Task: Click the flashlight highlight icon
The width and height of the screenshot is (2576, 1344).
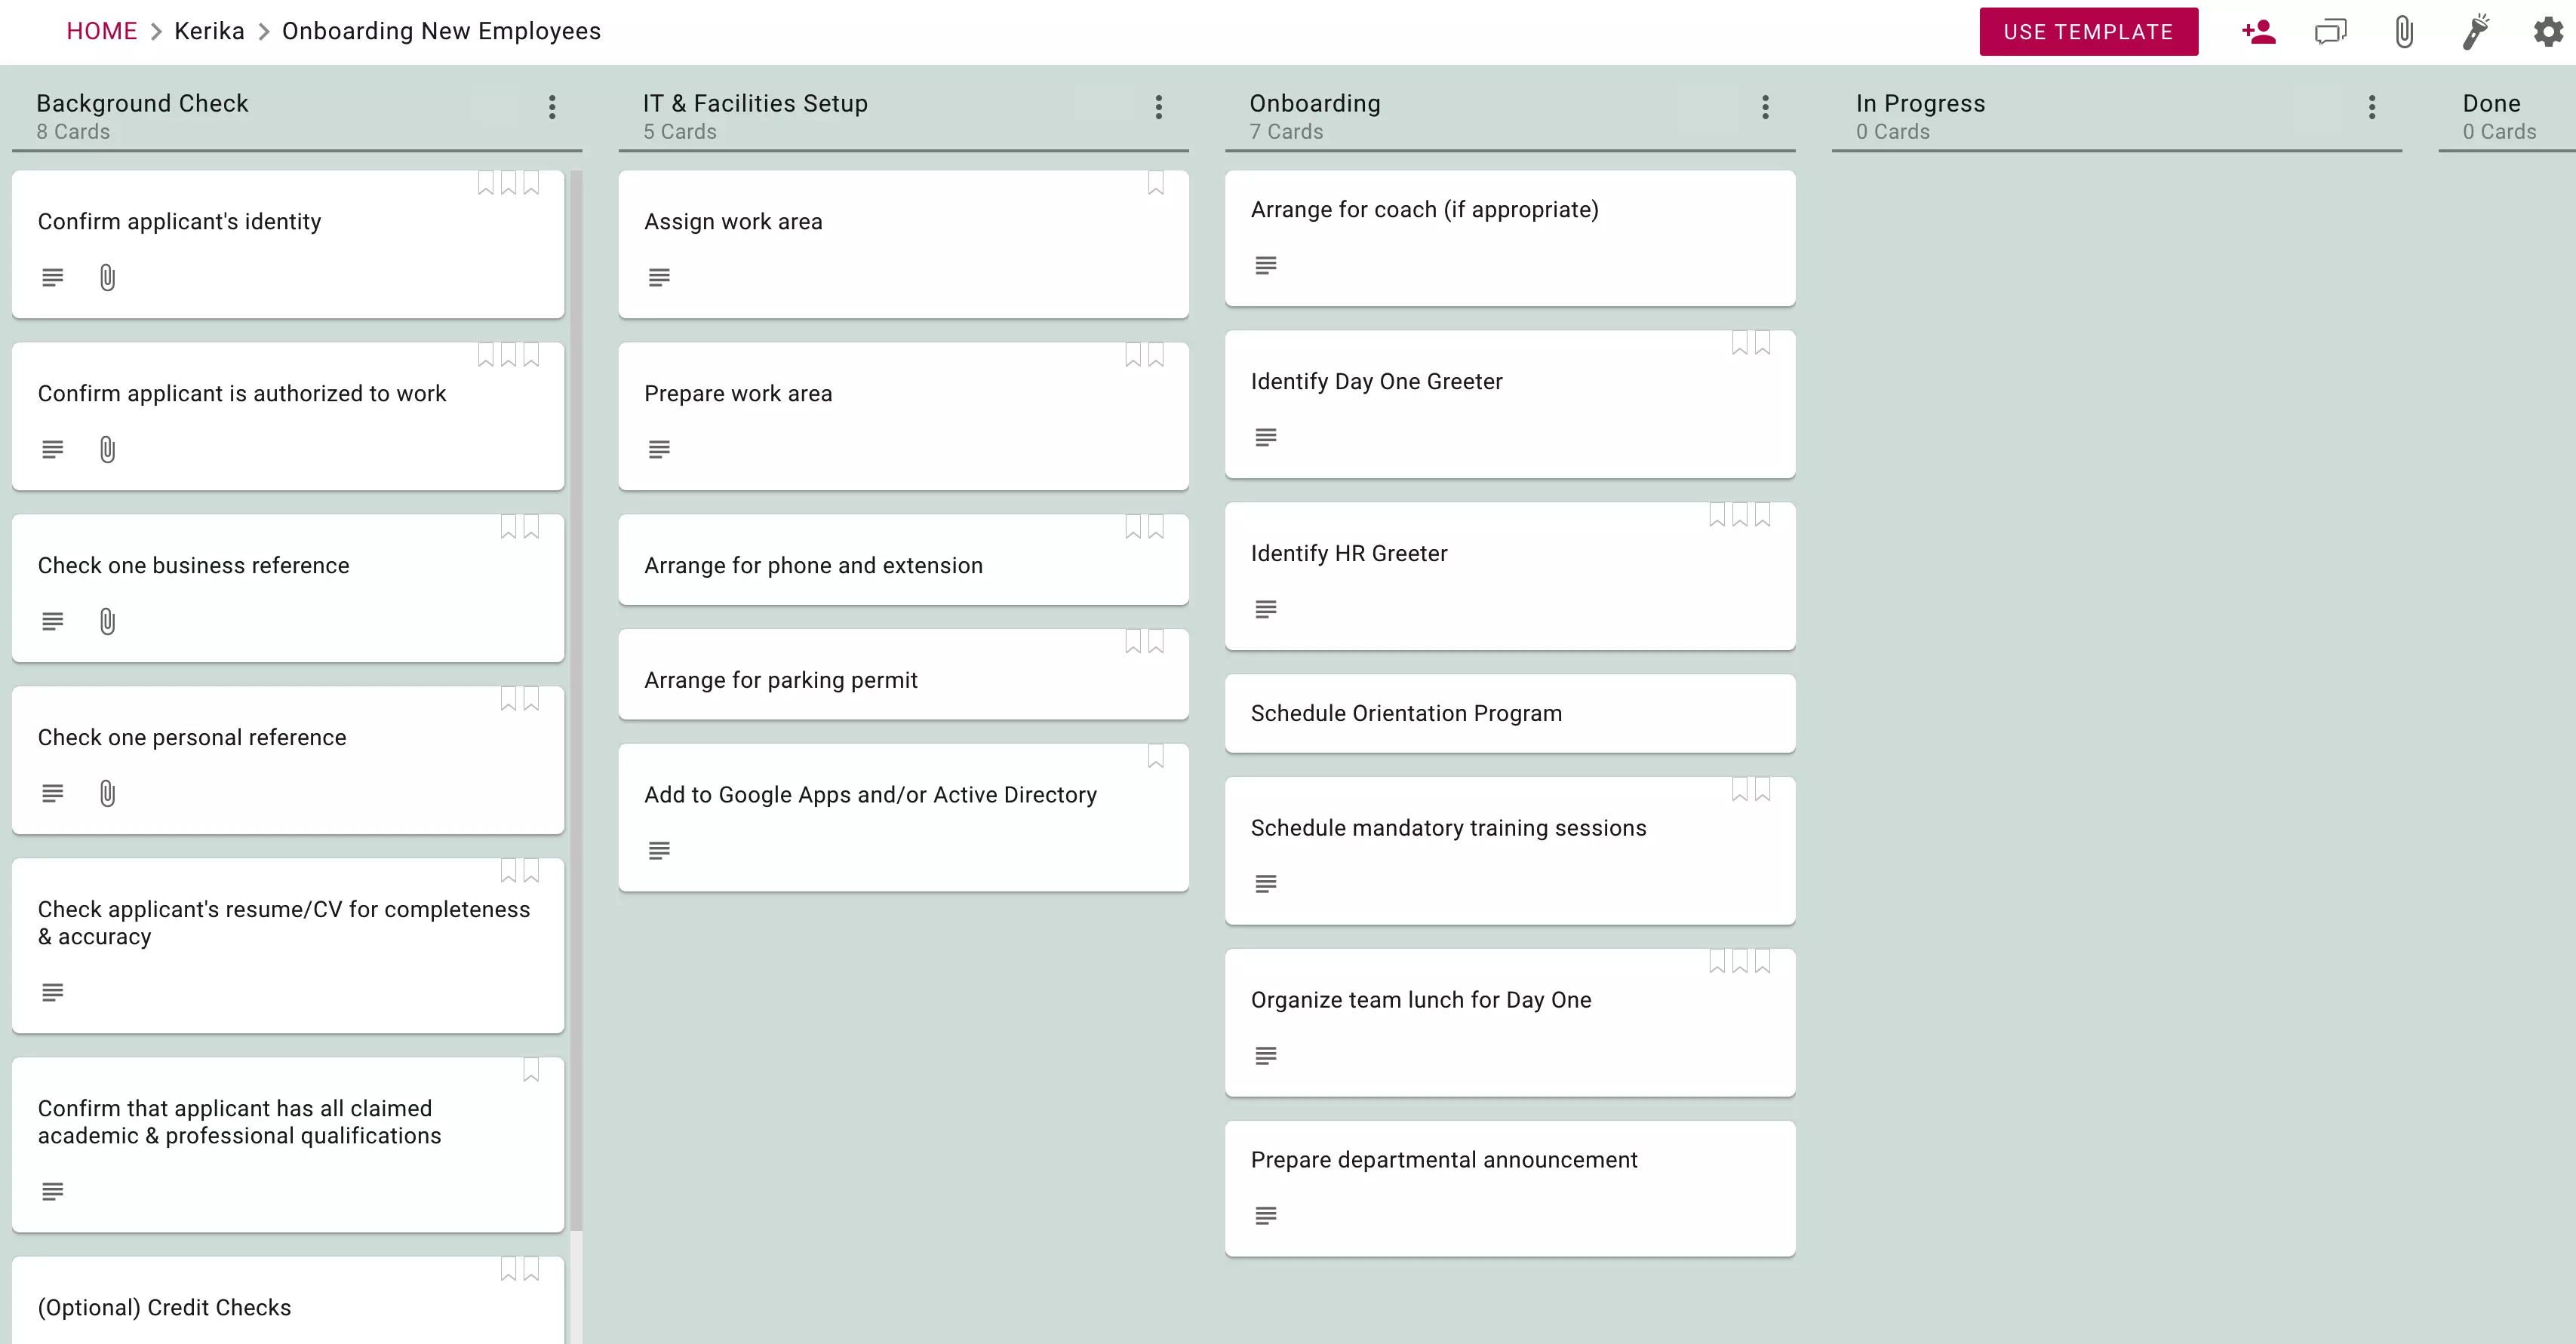Action: click(x=2476, y=31)
